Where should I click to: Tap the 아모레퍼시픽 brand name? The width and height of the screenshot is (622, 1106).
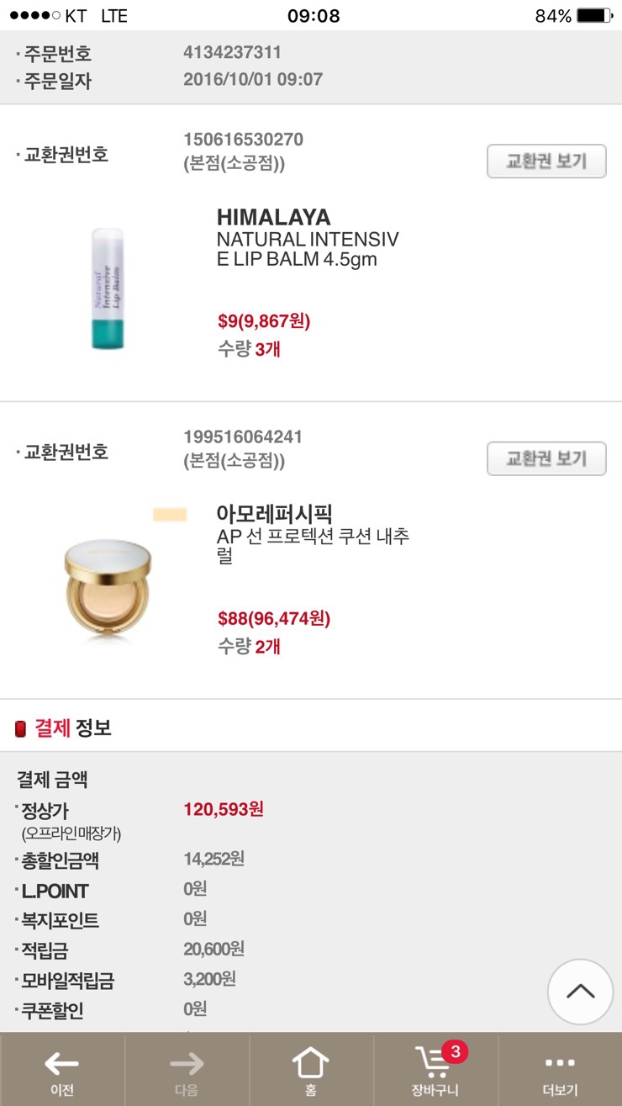(x=275, y=514)
